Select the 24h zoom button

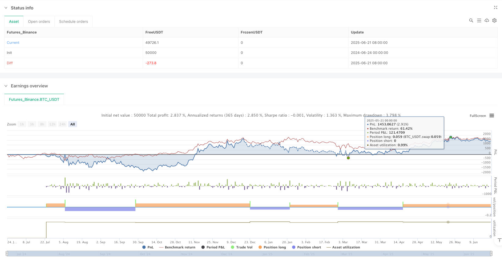62,124
